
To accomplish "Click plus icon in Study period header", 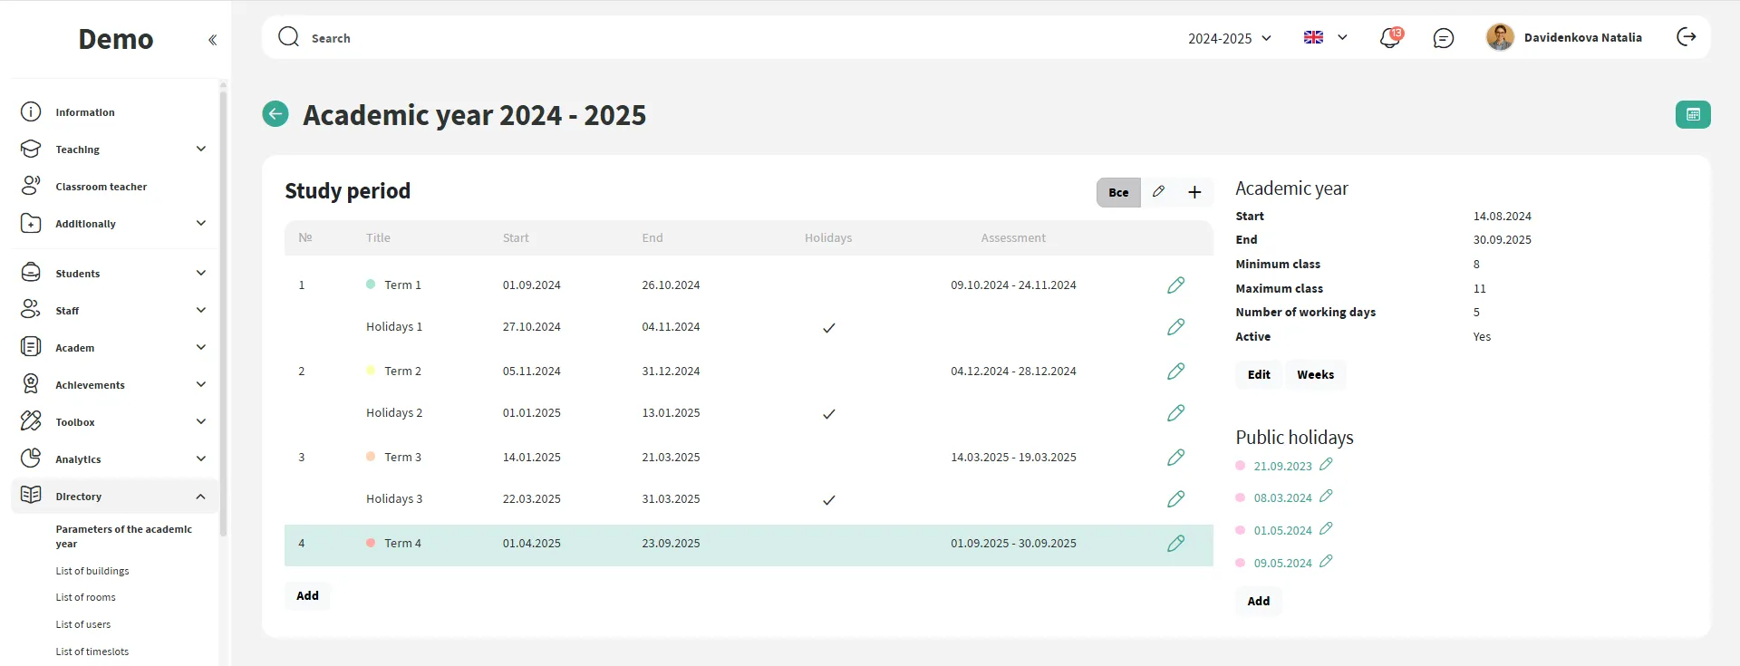I will (x=1194, y=192).
